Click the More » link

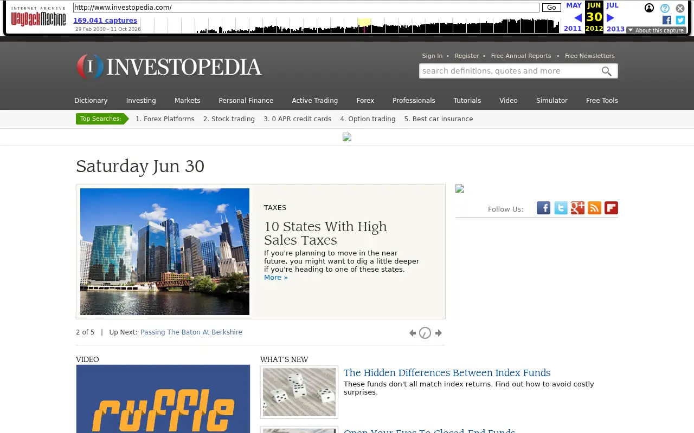click(276, 278)
